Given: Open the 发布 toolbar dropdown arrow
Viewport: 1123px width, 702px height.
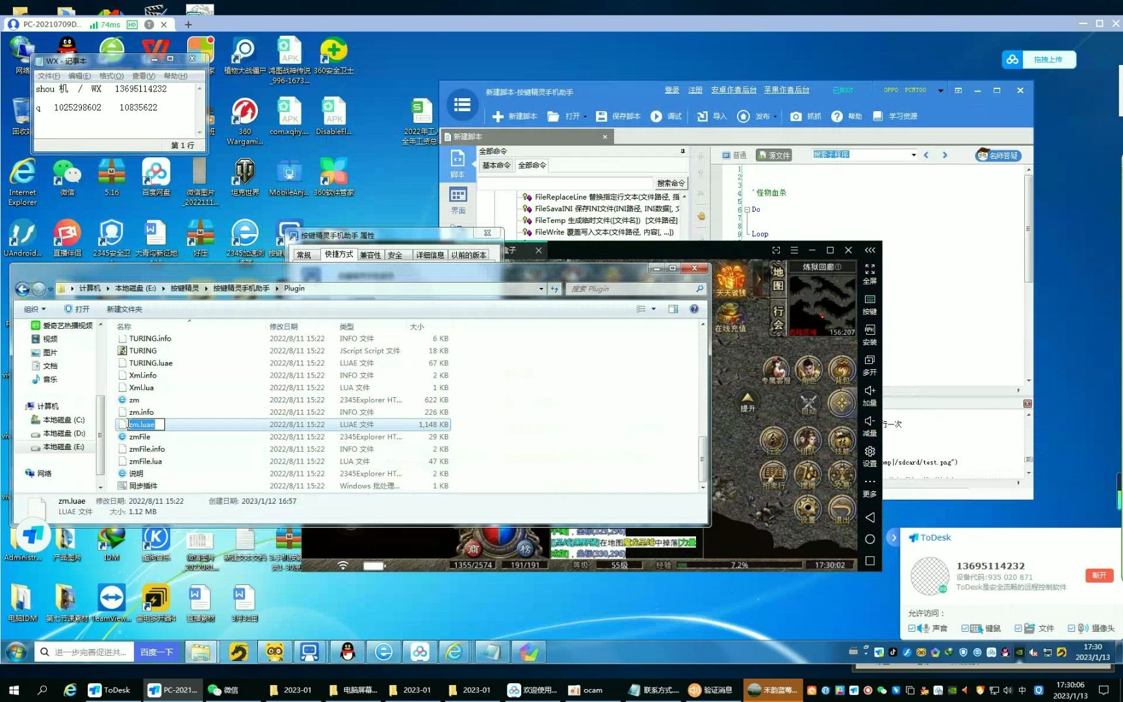Looking at the screenshot, I should (x=775, y=117).
